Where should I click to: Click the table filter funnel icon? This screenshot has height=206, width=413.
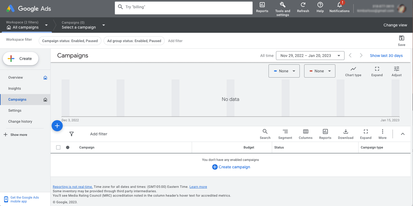click(72, 134)
